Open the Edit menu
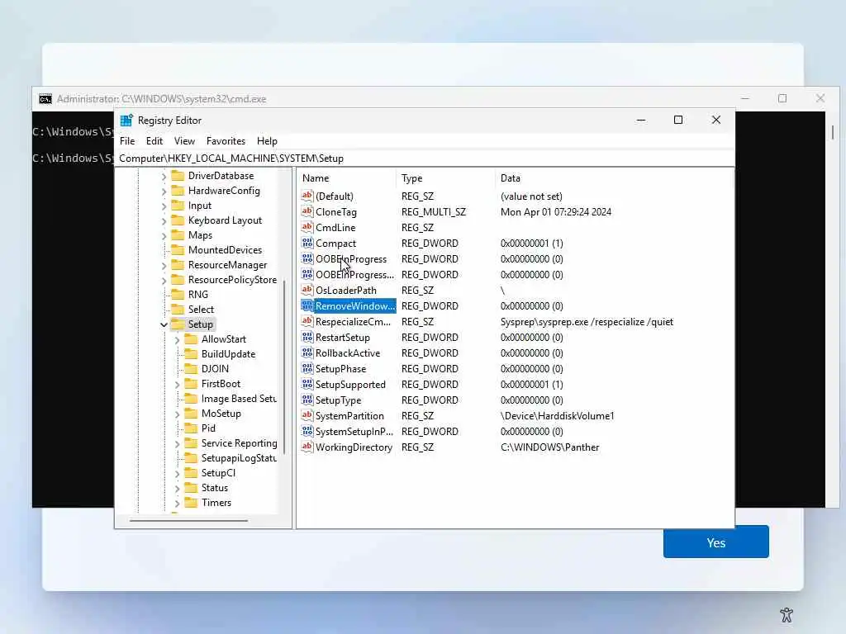The height and width of the screenshot is (634, 846). tap(154, 141)
